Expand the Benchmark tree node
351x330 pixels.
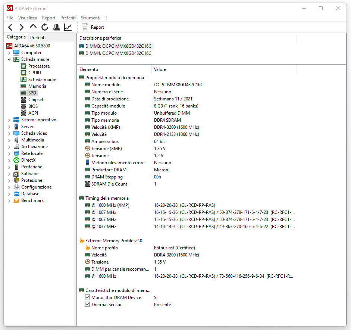[9, 201]
